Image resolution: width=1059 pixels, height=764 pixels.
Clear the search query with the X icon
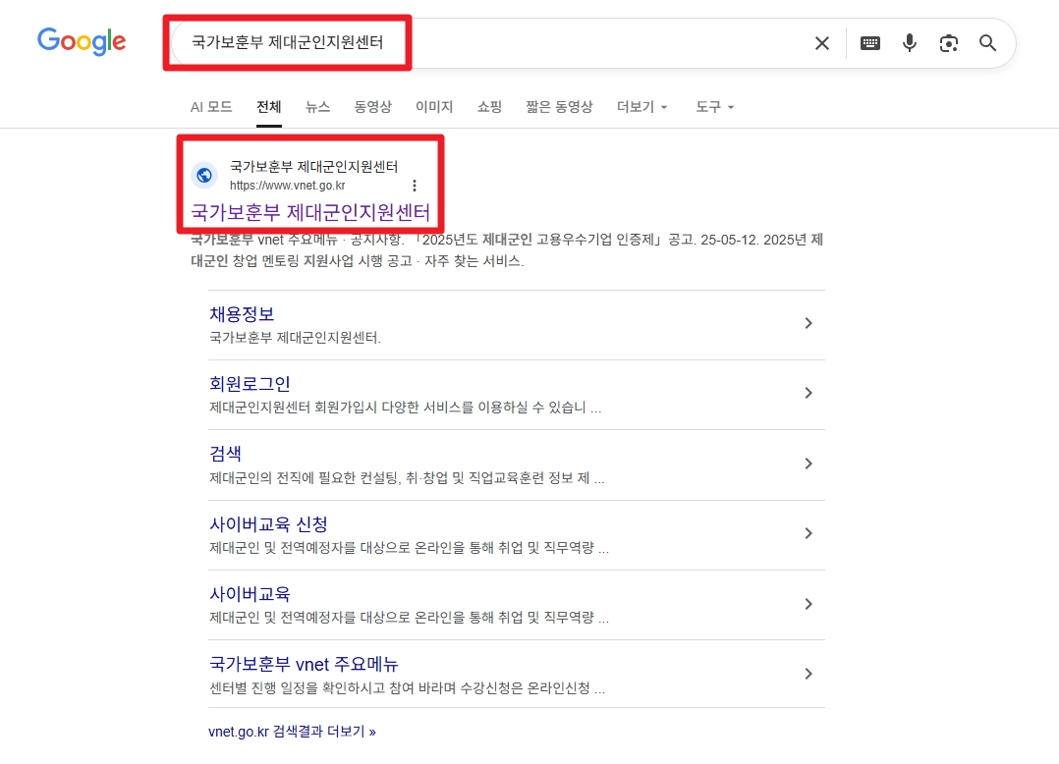821,43
